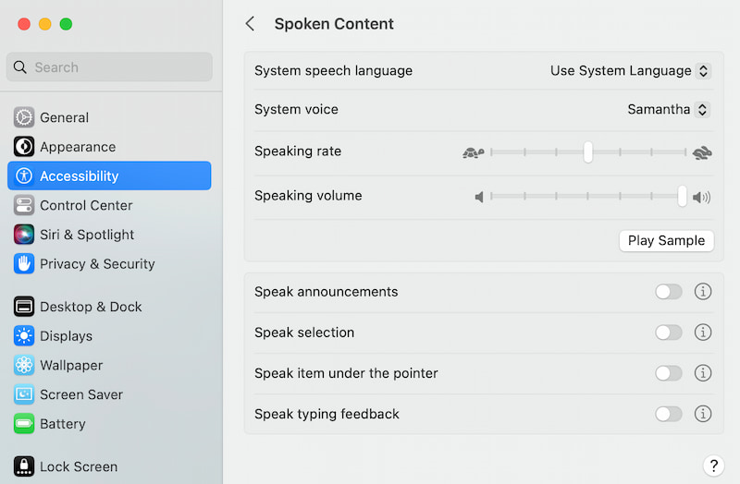
Task: Click the green zoom window button
Action: coord(66,24)
